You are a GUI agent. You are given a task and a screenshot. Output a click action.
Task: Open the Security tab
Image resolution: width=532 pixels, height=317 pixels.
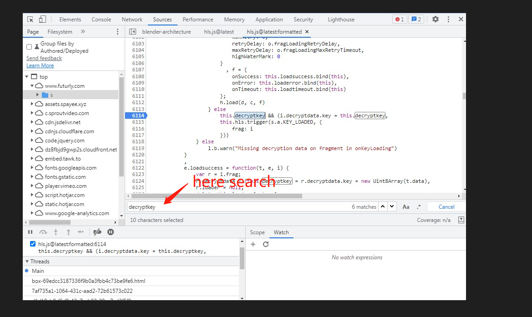click(x=303, y=19)
